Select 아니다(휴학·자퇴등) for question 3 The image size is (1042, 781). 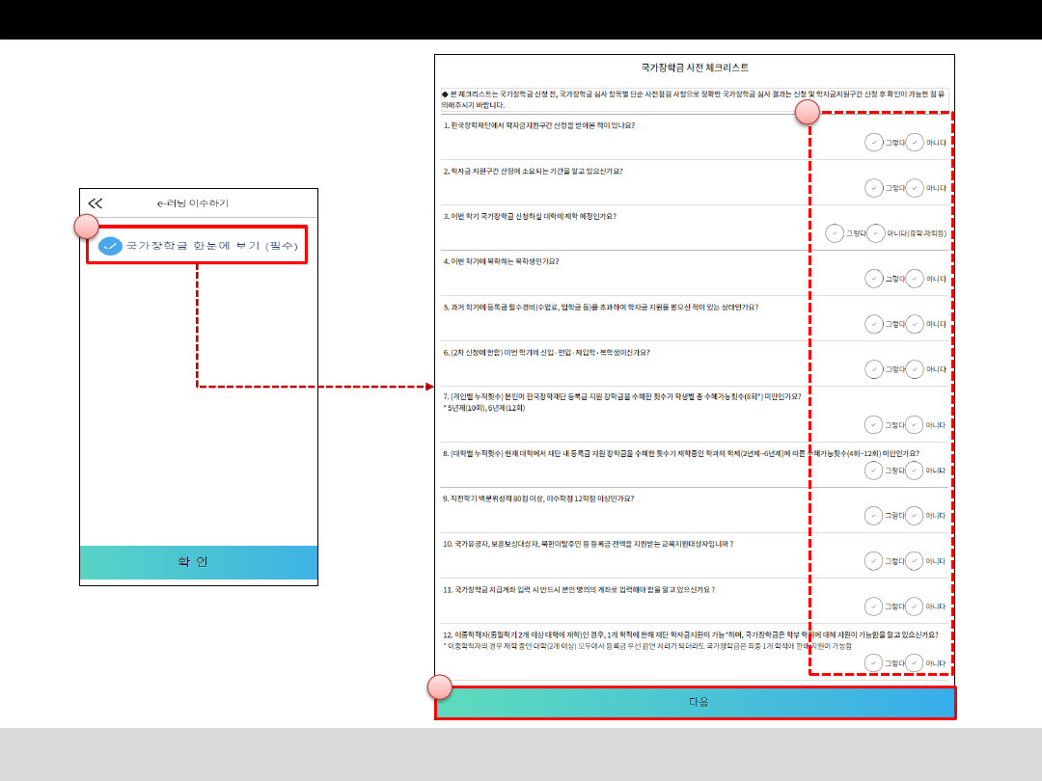pyautogui.click(x=876, y=233)
